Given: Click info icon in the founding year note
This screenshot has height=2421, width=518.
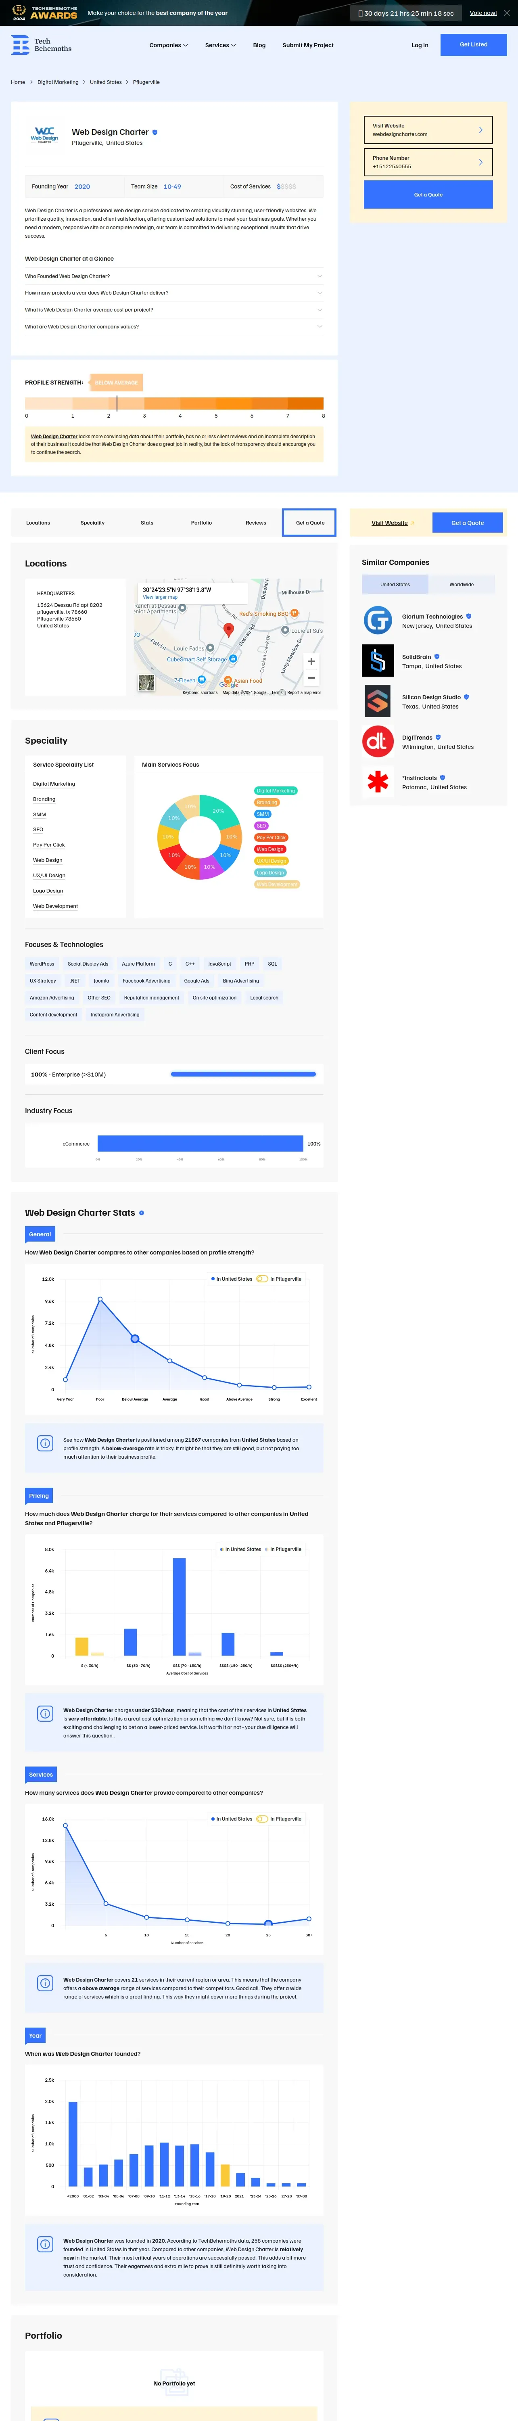Looking at the screenshot, I should [45, 2244].
